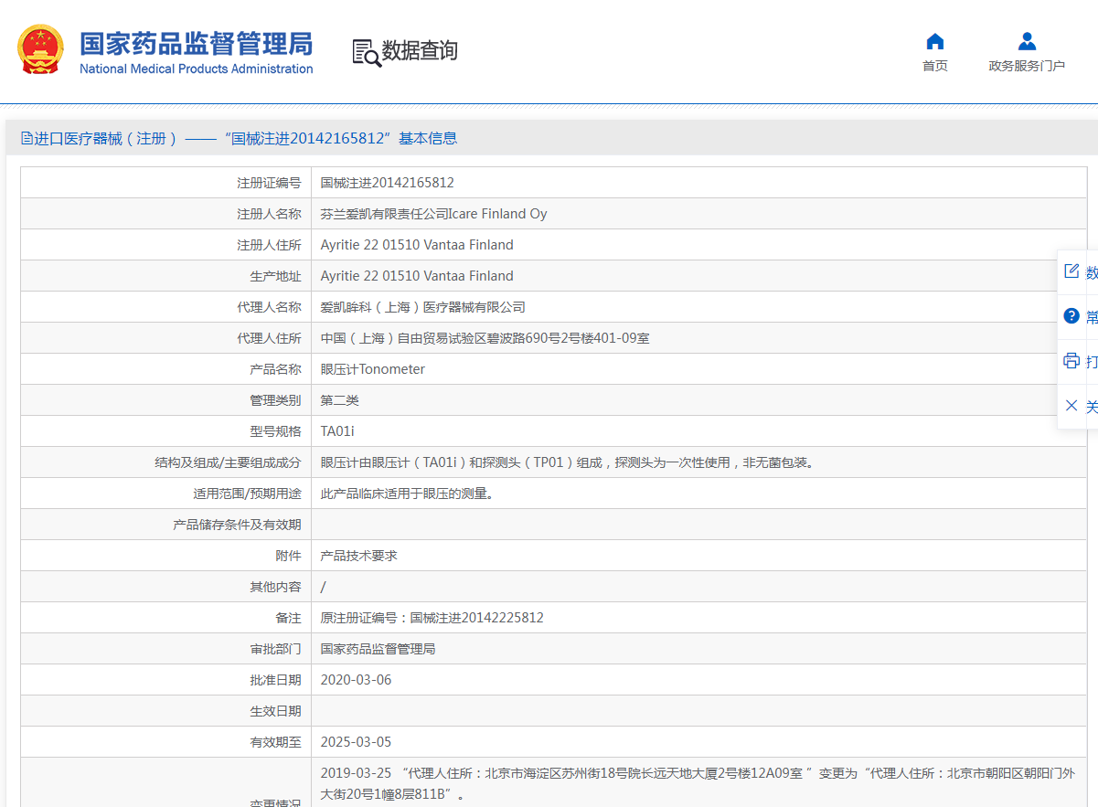Click the 2019-03-25 change record text
The height and width of the screenshot is (807, 1098).
pyautogui.click(x=698, y=783)
